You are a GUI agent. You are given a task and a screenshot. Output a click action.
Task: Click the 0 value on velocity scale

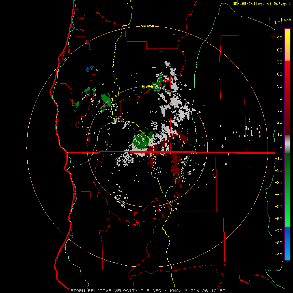pyautogui.click(x=281, y=146)
